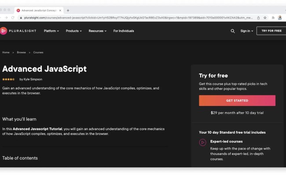Click the course star rating
Screen dimensions: 286x176
tap(8, 79)
